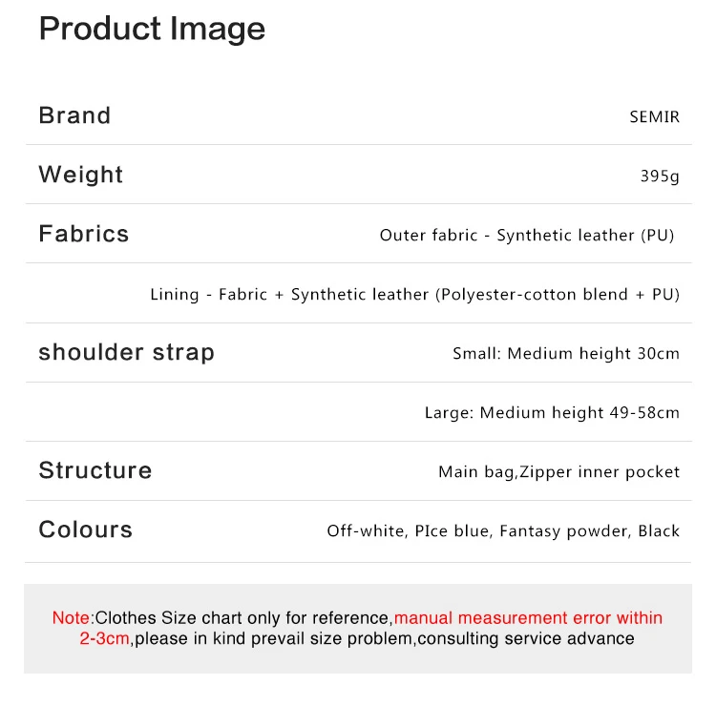Click the Off-white colour name
Screen dimensions: 716x706
click(x=367, y=530)
